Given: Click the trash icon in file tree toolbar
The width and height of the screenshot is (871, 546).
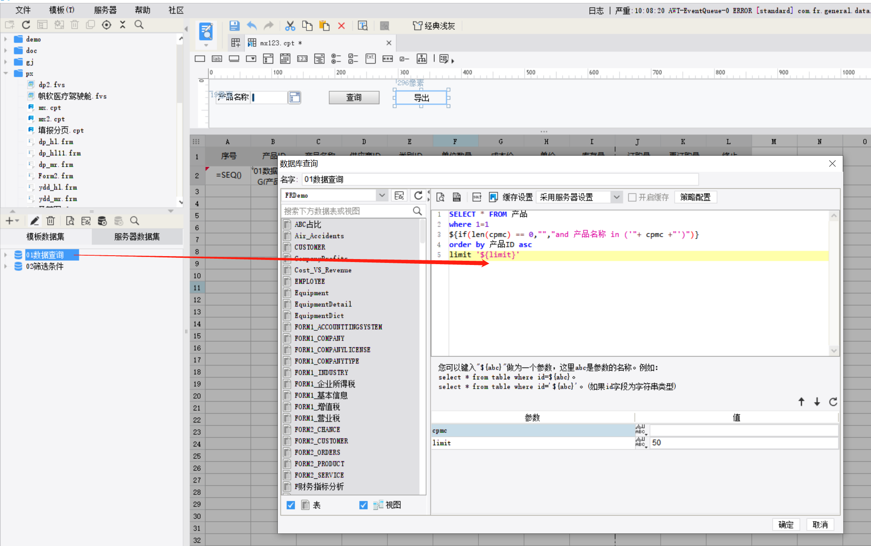Looking at the screenshot, I should click(75, 24).
